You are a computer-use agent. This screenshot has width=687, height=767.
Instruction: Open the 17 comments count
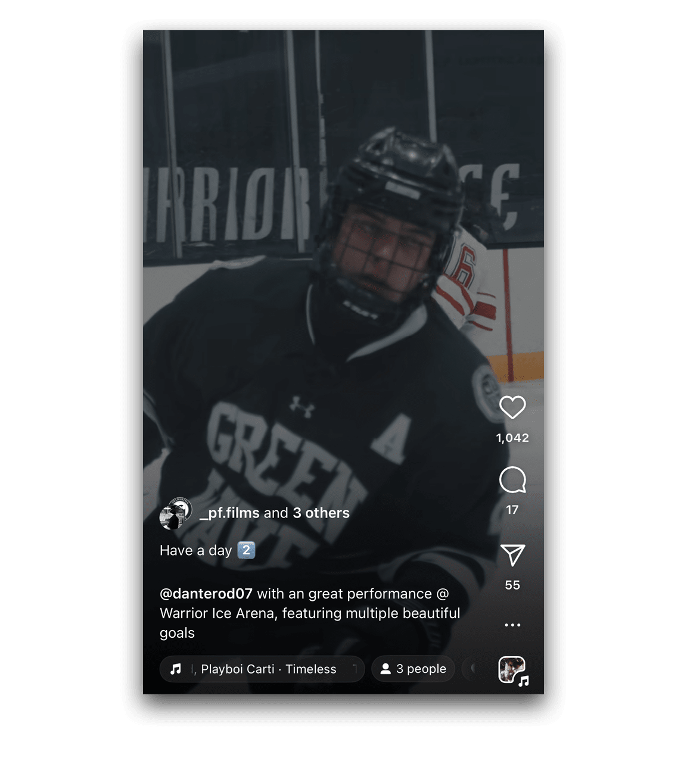click(x=512, y=510)
